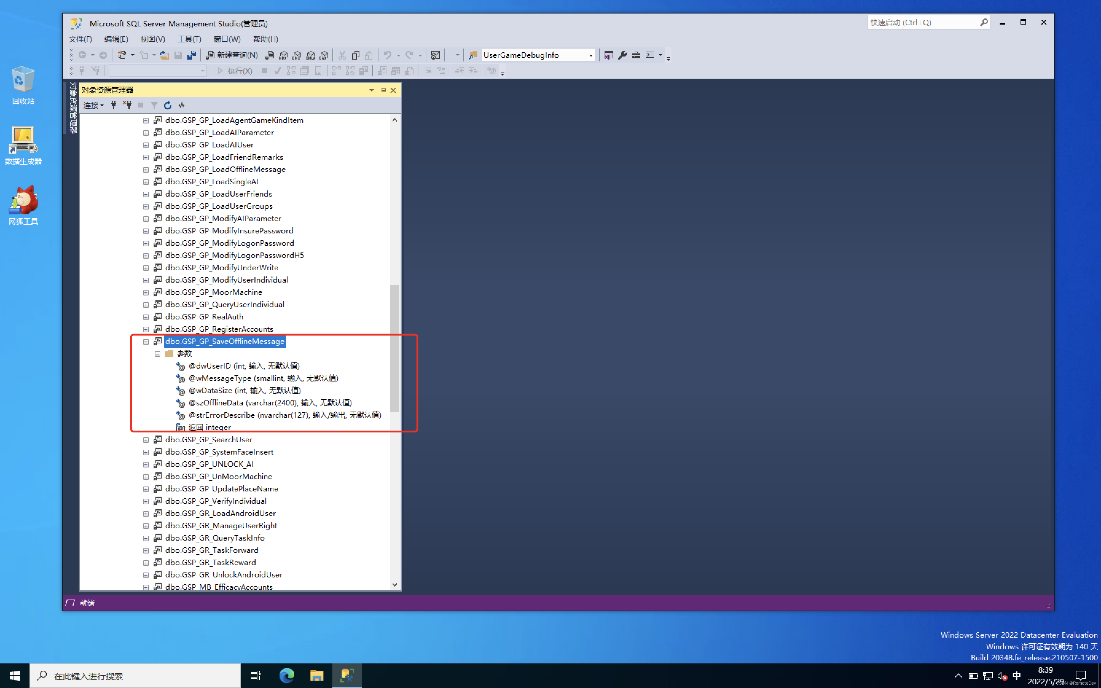Click the Open File folder icon
This screenshot has width=1101, height=688.
tap(165, 55)
